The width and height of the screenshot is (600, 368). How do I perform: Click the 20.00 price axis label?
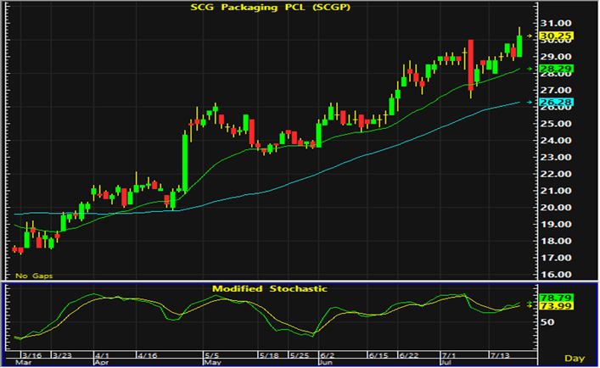[556, 208]
